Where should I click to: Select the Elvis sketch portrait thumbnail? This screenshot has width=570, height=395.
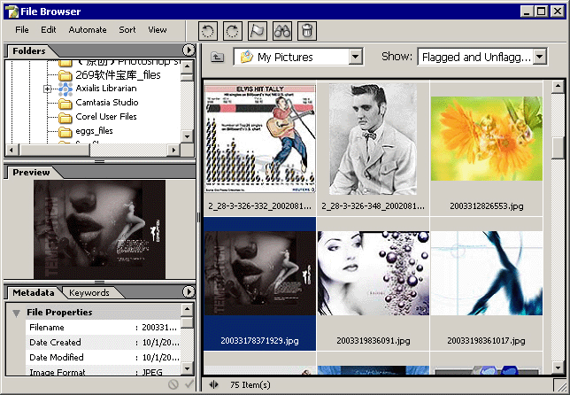coord(373,138)
